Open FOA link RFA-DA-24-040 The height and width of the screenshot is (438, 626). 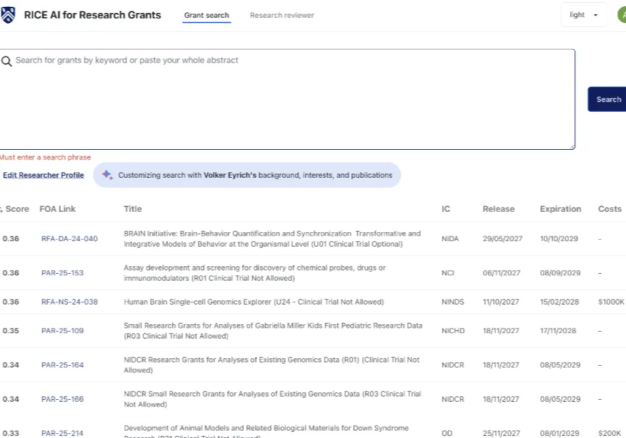[70, 238]
